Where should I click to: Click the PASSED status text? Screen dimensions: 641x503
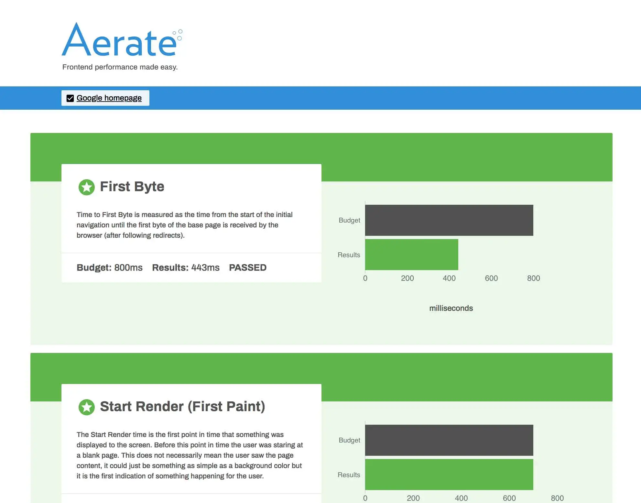pyautogui.click(x=248, y=268)
